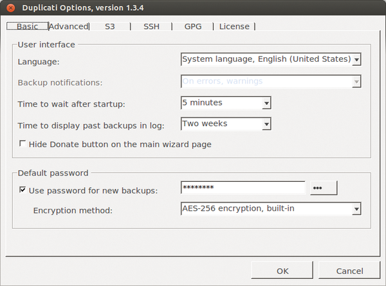The image size is (386, 286).
Task: View the License tab
Action: [234, 26]
